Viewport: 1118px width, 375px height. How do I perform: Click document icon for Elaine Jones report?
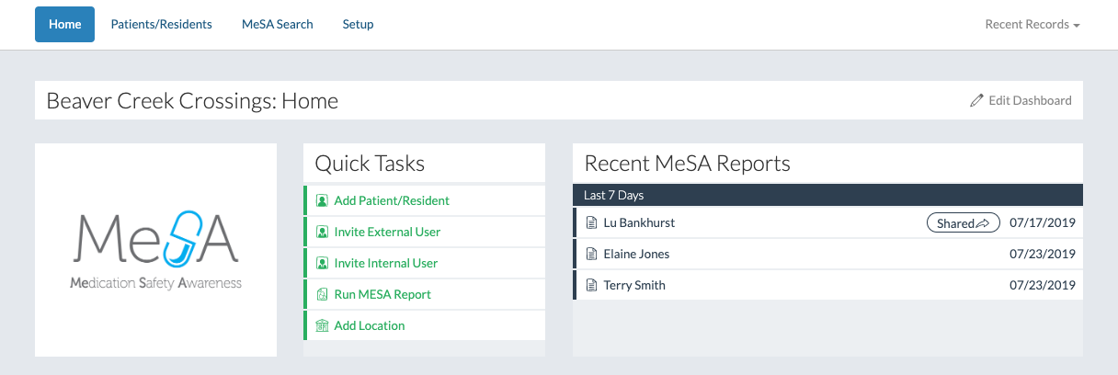[592, 254]
